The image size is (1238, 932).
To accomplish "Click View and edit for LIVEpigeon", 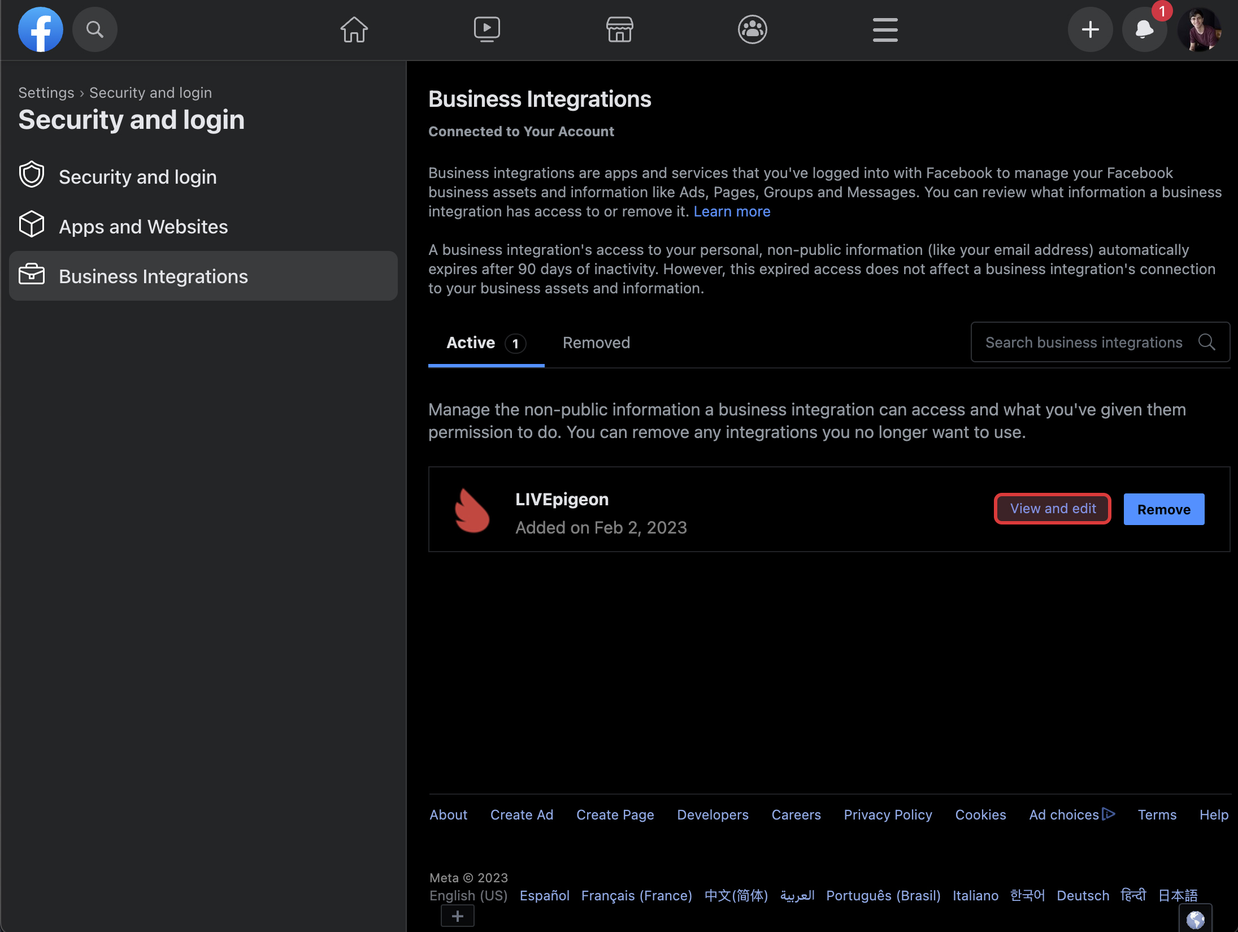I will pyautogui.click(x=1053, y=509).
